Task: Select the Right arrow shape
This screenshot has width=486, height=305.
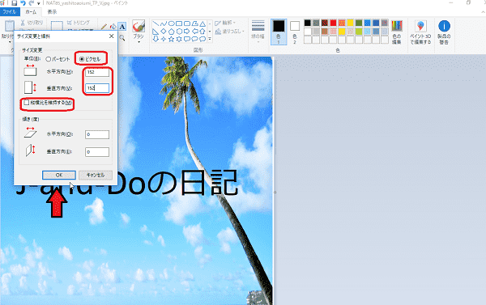Action: click(x=187, y=32)
